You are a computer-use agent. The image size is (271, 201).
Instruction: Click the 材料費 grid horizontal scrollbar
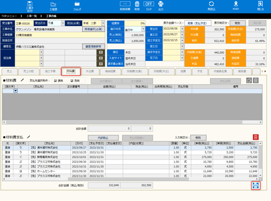click(x=124, y=122)
